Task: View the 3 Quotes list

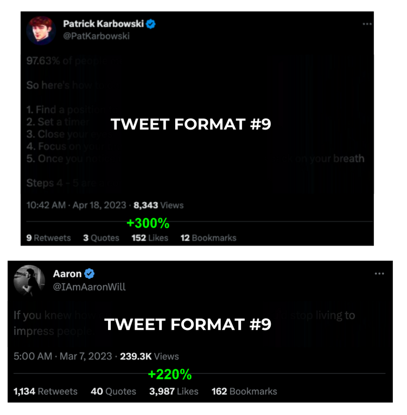Action: coord(101,238)
